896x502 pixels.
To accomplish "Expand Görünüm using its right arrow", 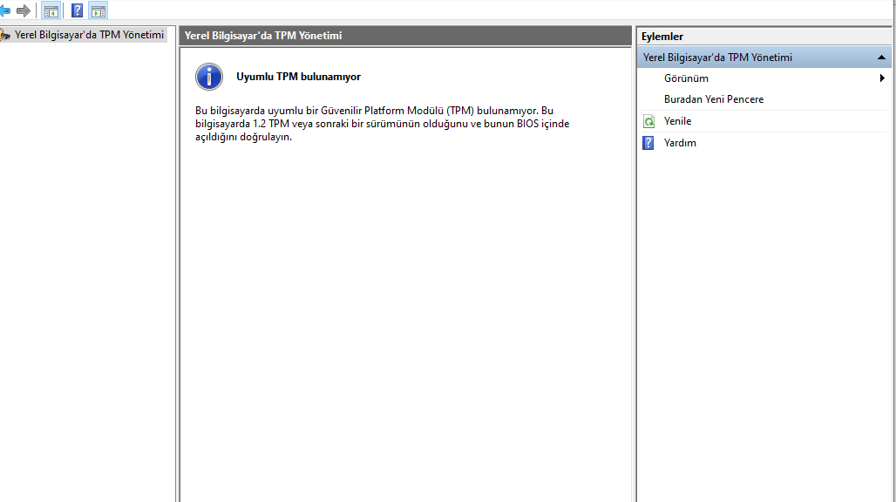I will coord(882,78).
